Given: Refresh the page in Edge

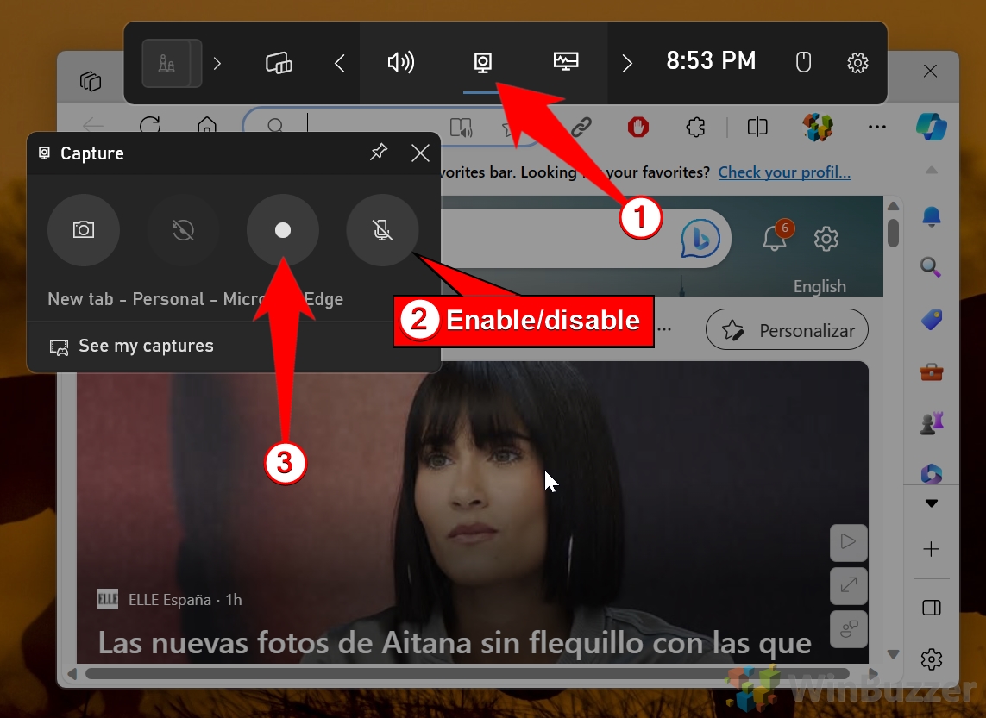Looking at the screenshot, I should pos(149,126).
